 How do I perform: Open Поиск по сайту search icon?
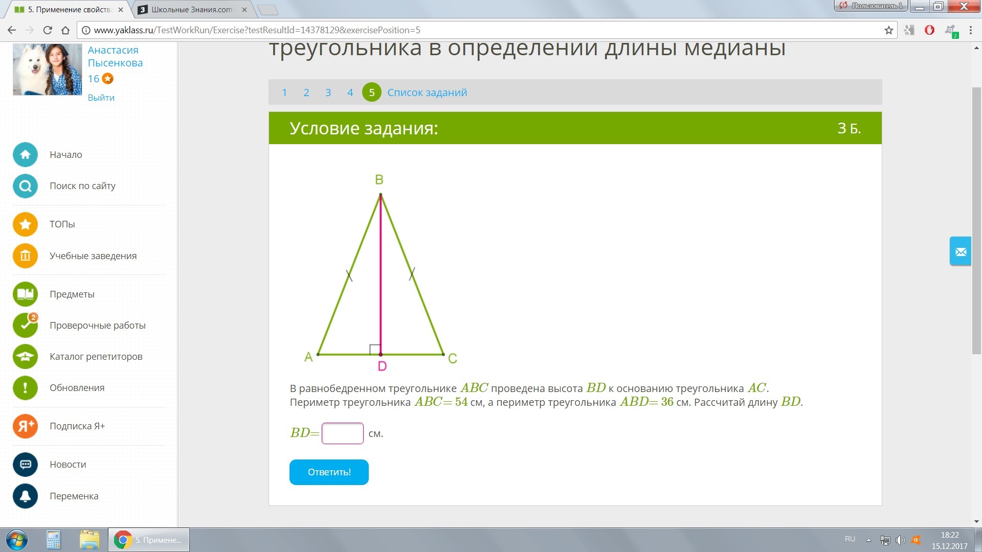pyautogui.click(x=25, y=186)
